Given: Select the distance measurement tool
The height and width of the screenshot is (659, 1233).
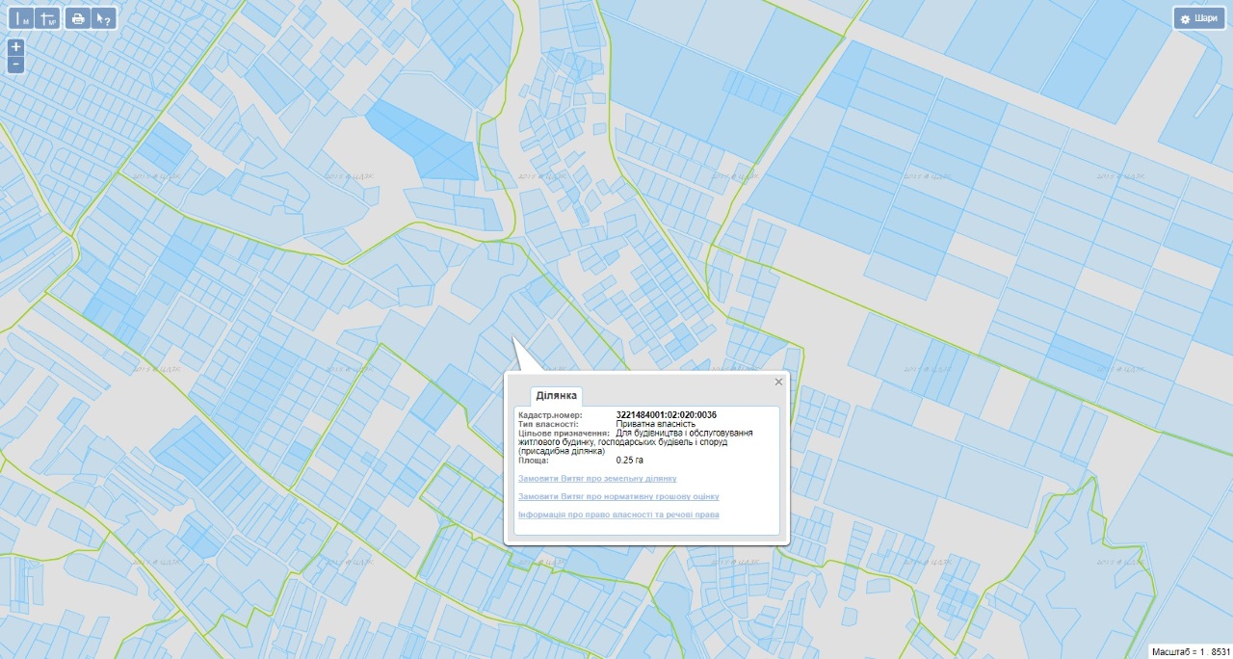Looking at the screenshot, I should click(21, 18).
